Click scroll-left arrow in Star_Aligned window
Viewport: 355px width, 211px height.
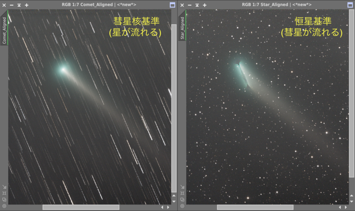340,207
